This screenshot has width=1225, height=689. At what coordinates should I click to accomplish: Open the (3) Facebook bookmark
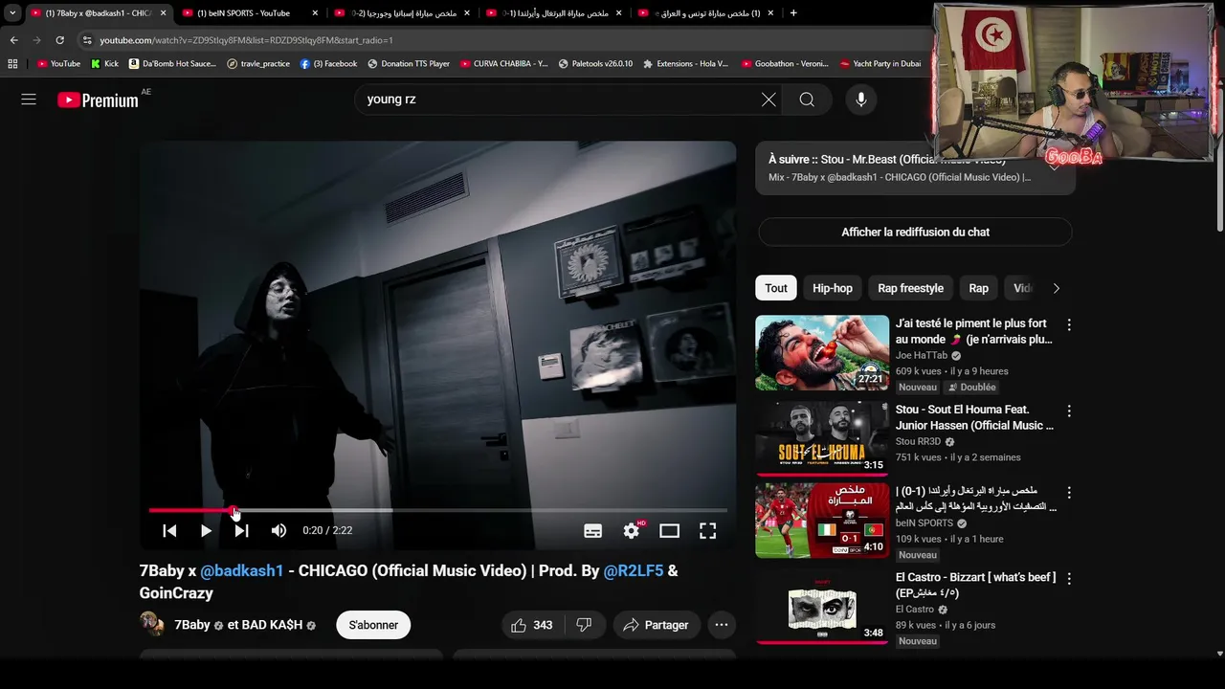[x=328, y=64]
